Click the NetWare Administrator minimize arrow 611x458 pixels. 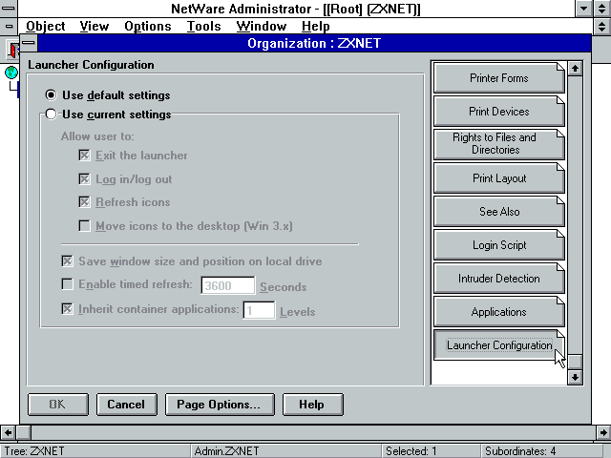(x=583, y=9)
